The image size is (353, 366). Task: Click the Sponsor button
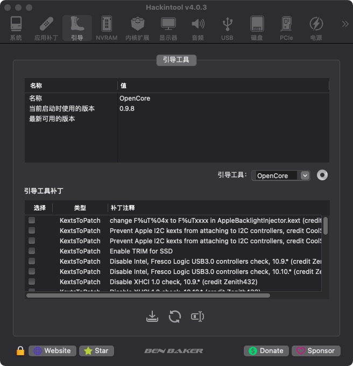(x=316, y=350)
